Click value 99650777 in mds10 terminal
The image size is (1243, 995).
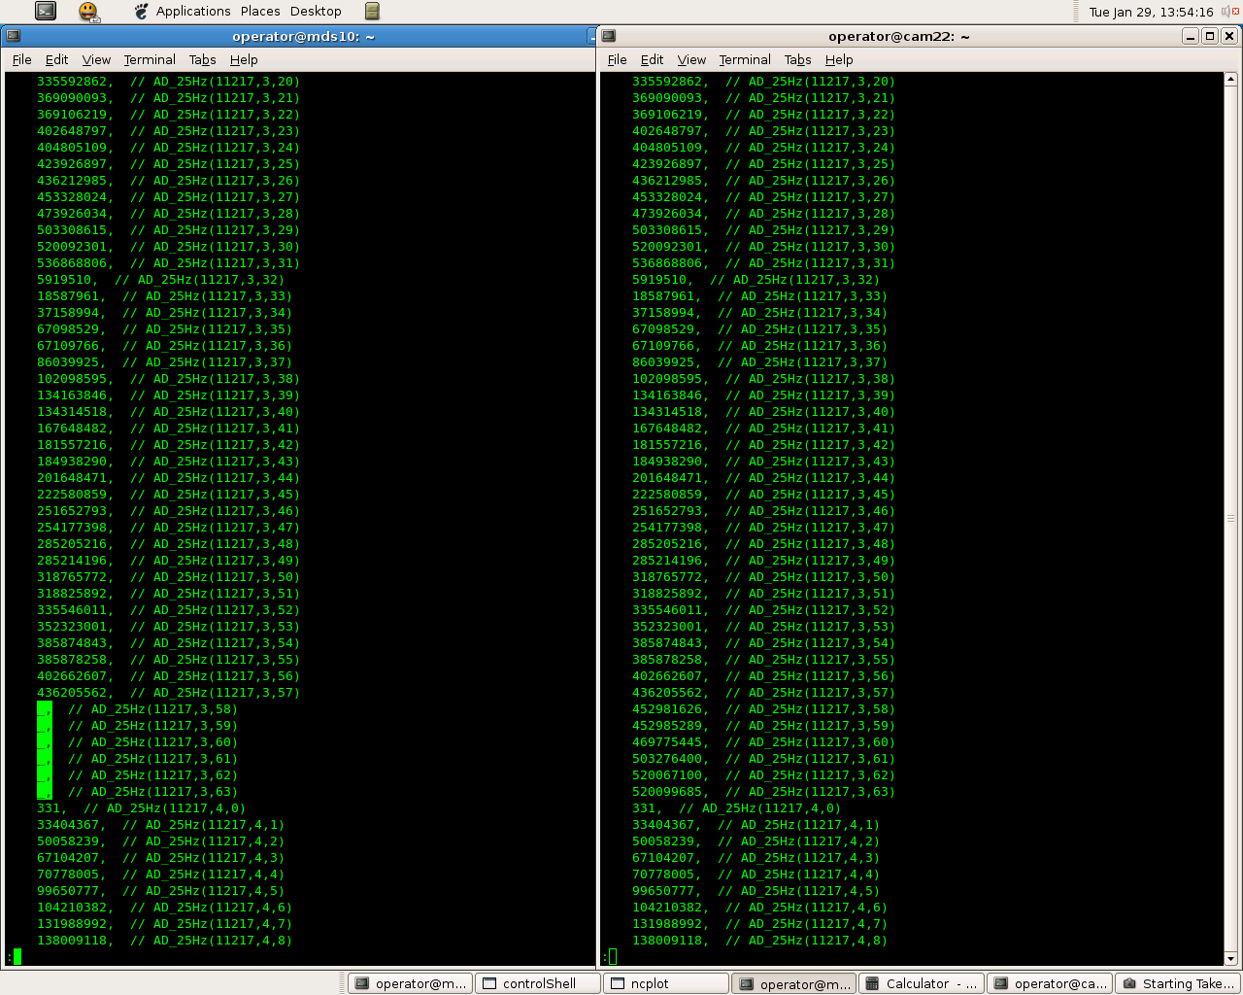tap(67, 891)
